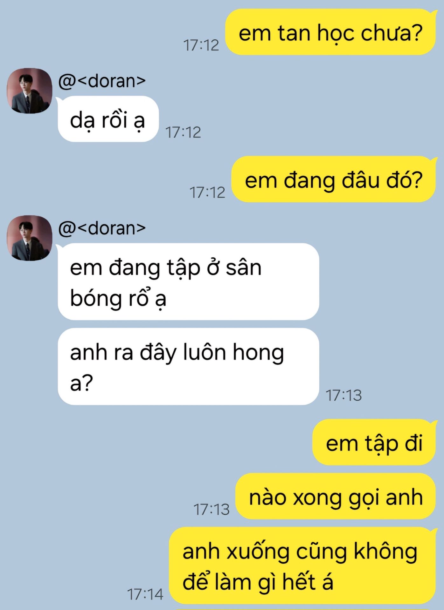Tap the 'anh ra đây luôn hong a?' bubble
The image size is (444, 610).
188,366
